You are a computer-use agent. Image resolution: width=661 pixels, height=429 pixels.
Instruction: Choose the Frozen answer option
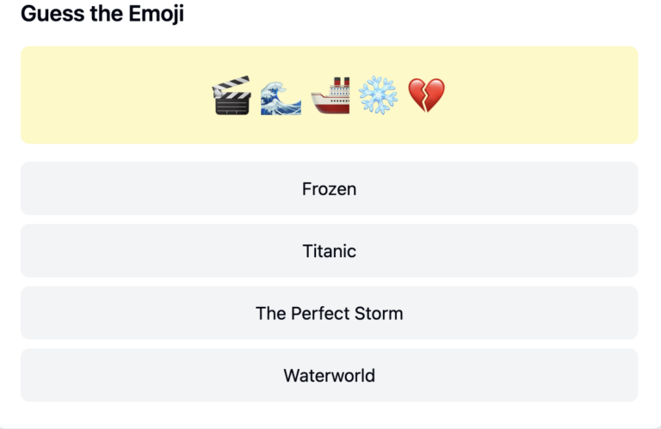pos(329,188)
